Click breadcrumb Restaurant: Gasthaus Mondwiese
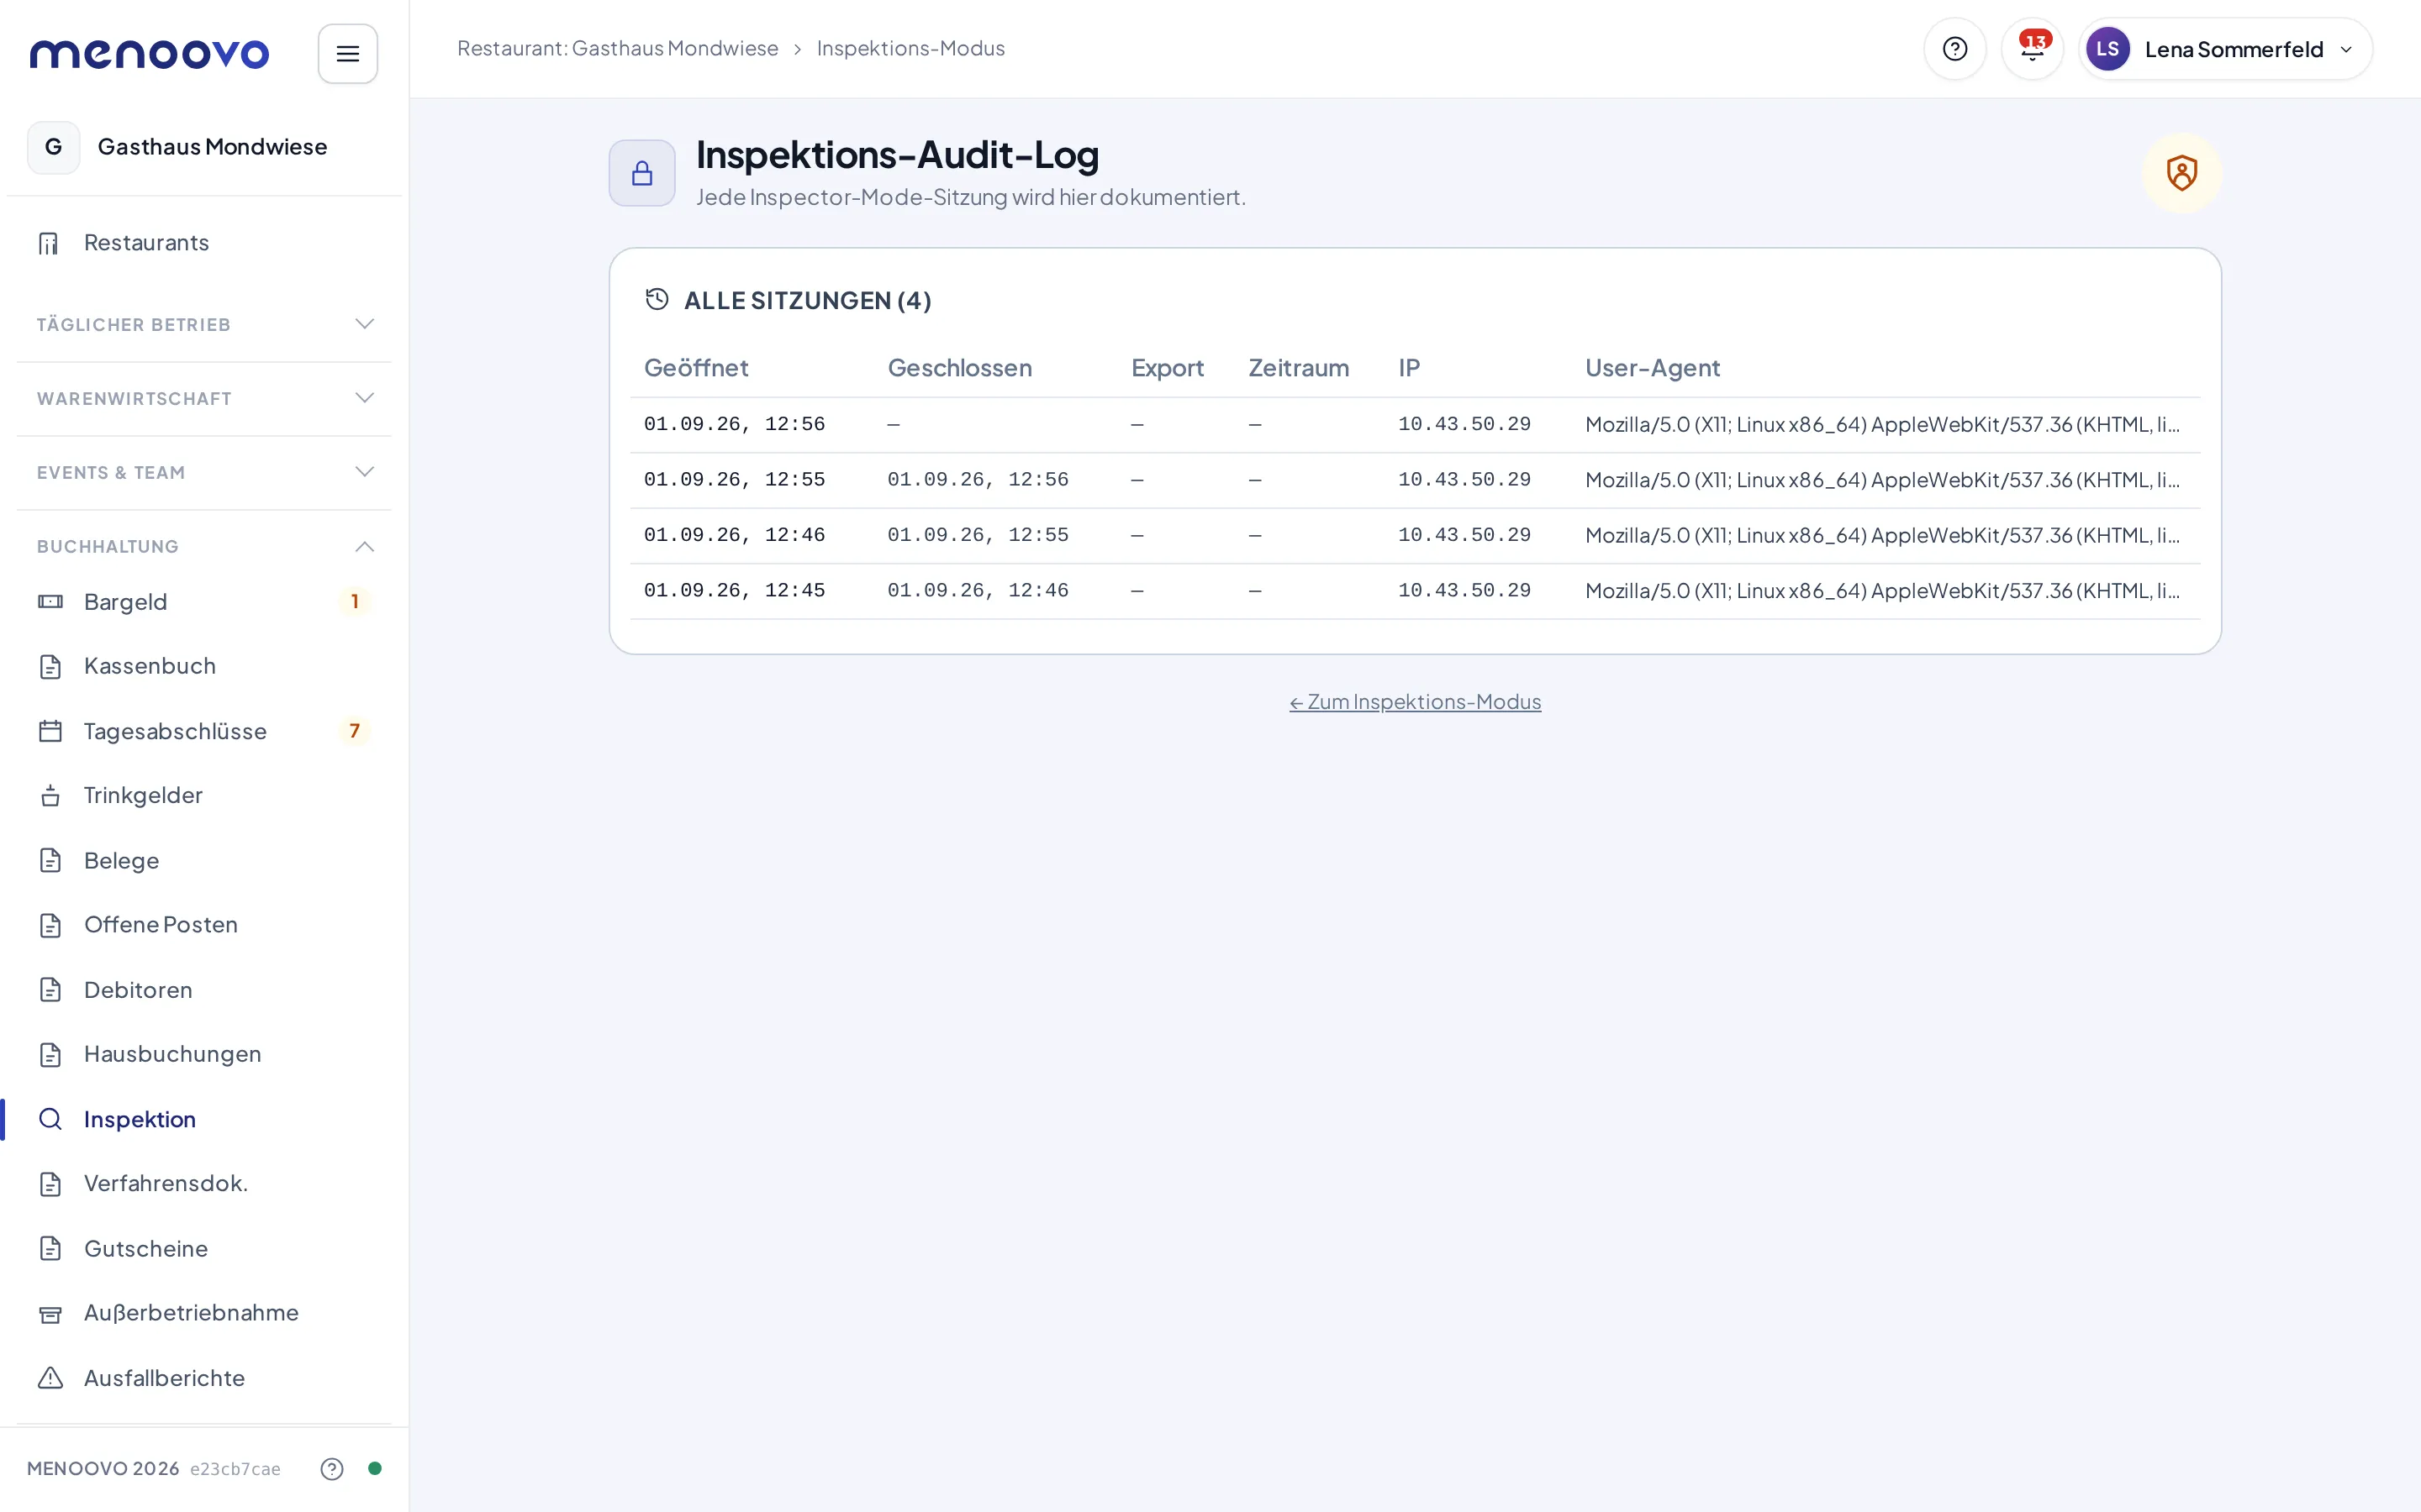 click(x=617, y=48)
